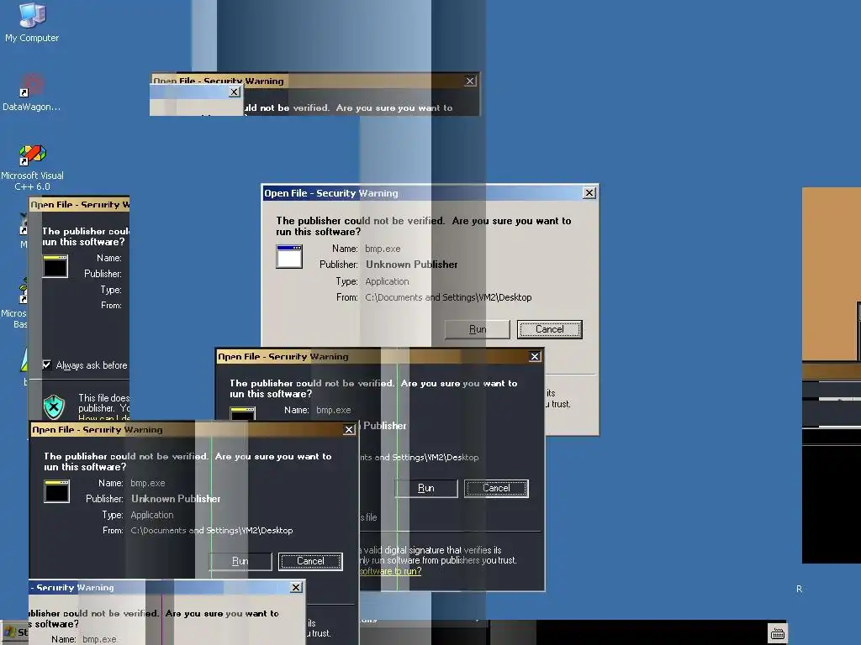The image size is (861, 645).
Task: Select 'Unknown Publisher' in bottom-left dark dialog
Action: point(176,499)
